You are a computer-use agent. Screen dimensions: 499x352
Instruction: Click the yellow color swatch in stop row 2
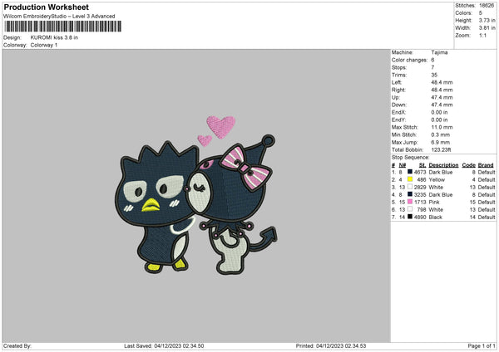tap(410, 179)
